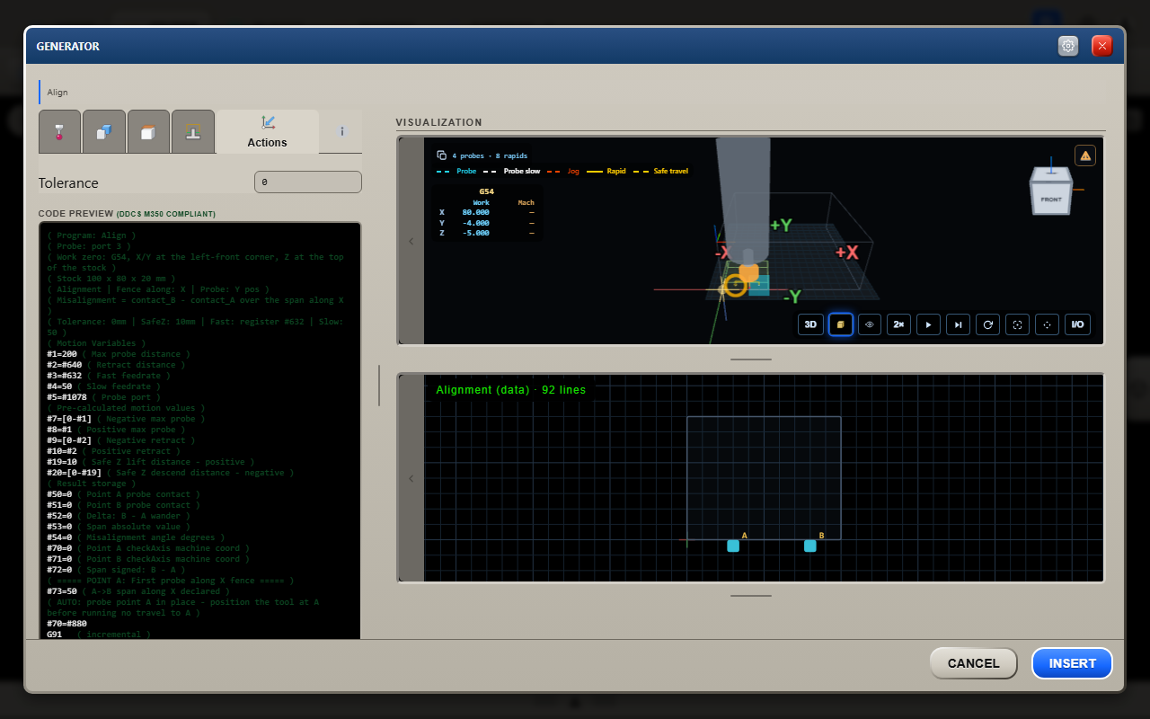Click the copy icon next to '4 probes'
Viewport: 1150px width, 719px height.
[x=441, y=155]
